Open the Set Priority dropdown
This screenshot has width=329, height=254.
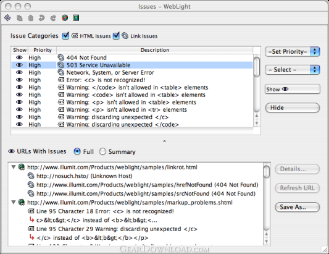[x=293, y=52]
